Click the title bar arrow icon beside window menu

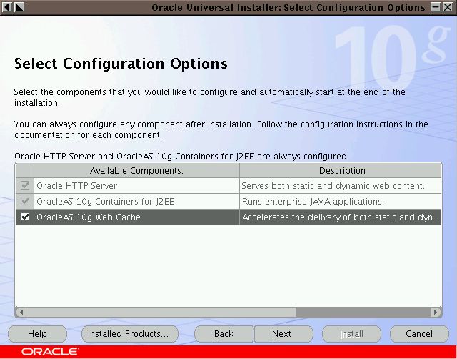pos(19,7)
